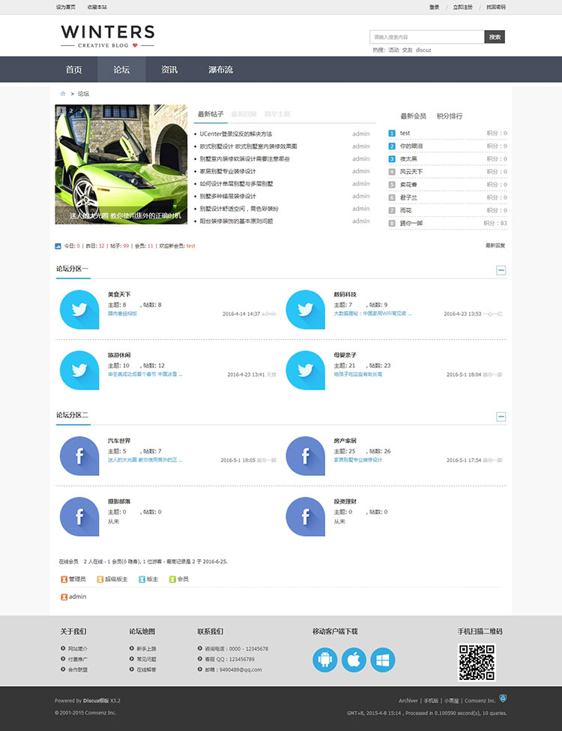Open the 汽车世界 forum Facebook icon
This screenshot has width=562, height=731.
click(79, 456)
